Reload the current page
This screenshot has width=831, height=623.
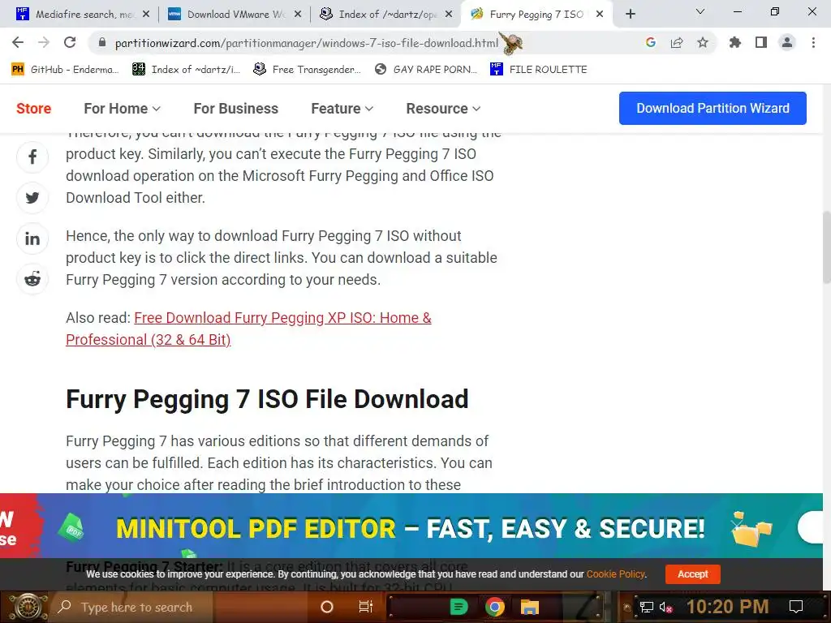pyautogui.click(x=70, y=42)
